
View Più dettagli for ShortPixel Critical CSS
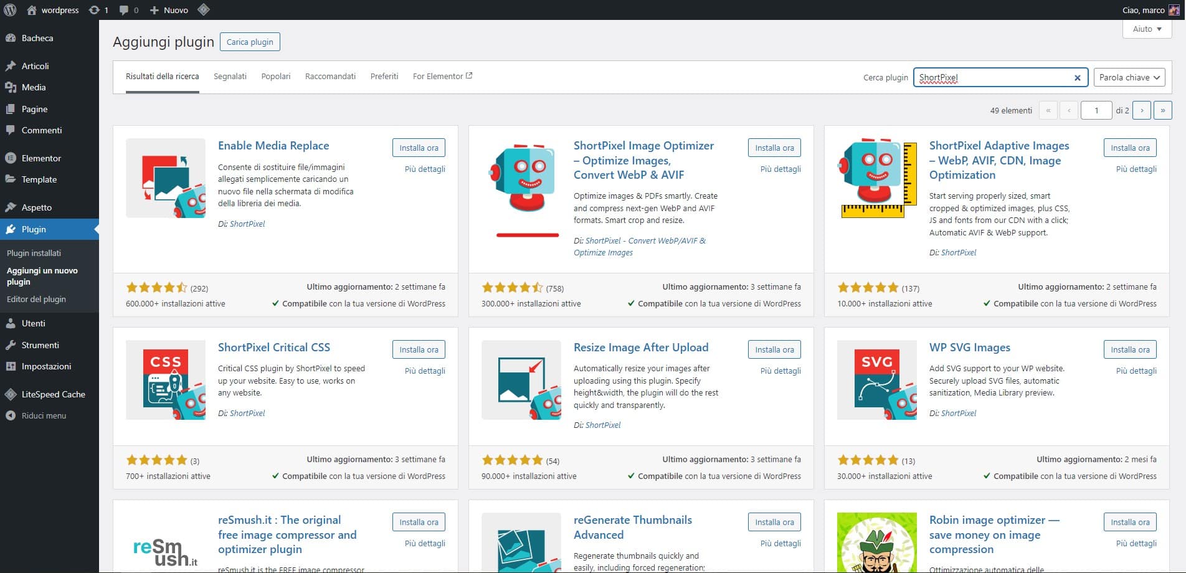pyautogui.click(x=425, y=371)
